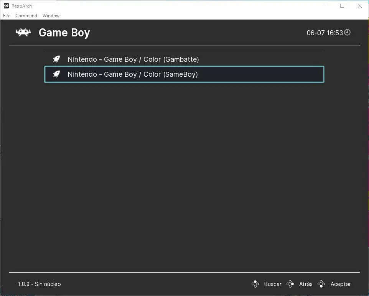
Task: Open the Window menu
Action: point(51,16)
